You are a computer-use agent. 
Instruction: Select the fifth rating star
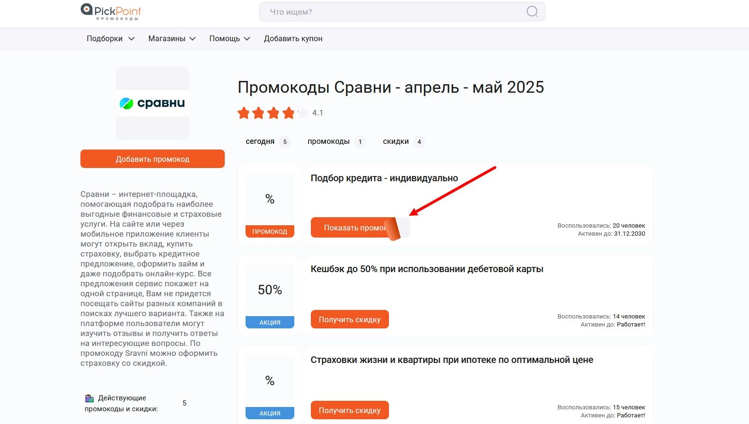pyautogui.click(x=303, y=113)
